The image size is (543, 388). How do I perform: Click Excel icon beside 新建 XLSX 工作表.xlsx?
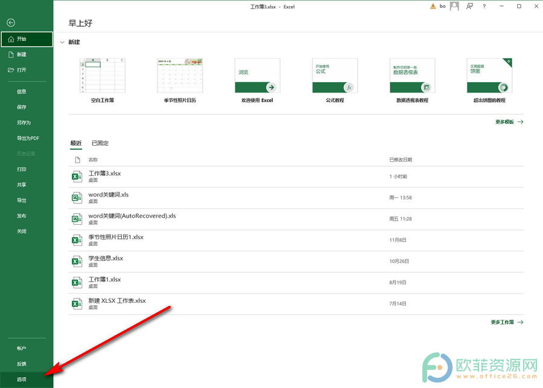click(77, 304)
